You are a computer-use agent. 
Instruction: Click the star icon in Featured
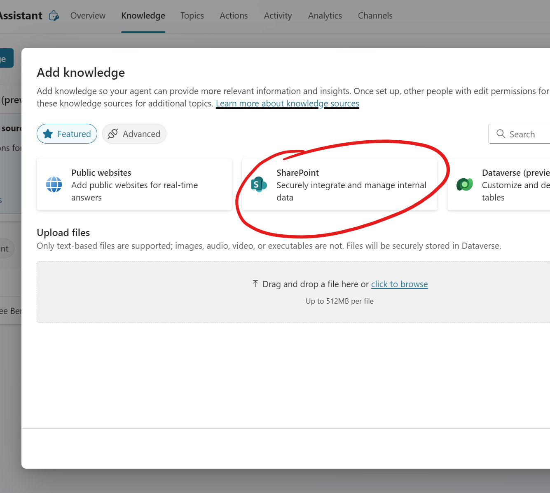[48, 134]
